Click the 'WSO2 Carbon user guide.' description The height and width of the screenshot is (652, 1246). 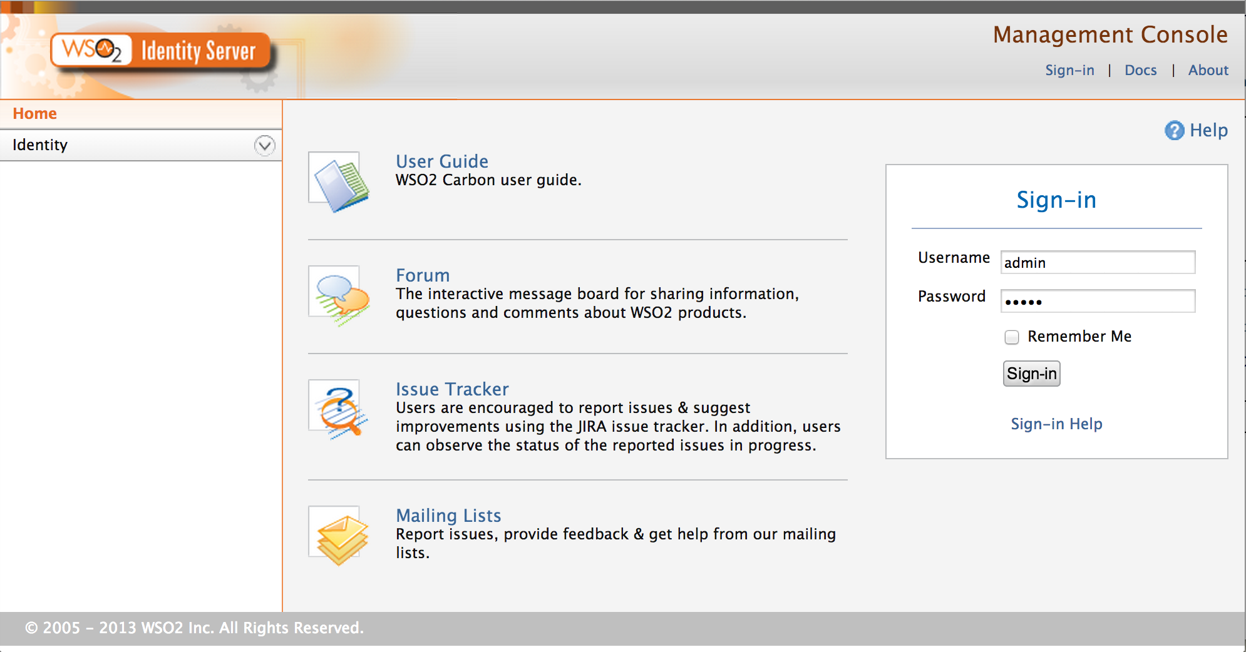pyautogui.click(x=488, y=180)
